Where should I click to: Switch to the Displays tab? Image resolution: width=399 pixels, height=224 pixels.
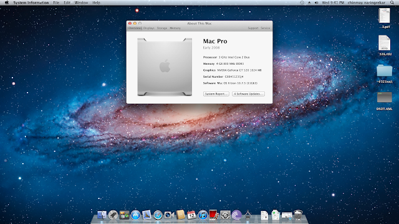149,28
